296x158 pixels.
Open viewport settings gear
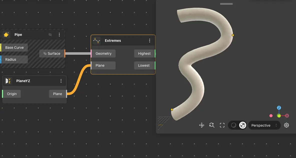[x=286, y=125]
